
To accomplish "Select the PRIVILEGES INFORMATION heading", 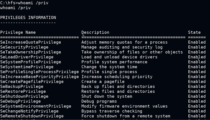I will tap(28, 17).
